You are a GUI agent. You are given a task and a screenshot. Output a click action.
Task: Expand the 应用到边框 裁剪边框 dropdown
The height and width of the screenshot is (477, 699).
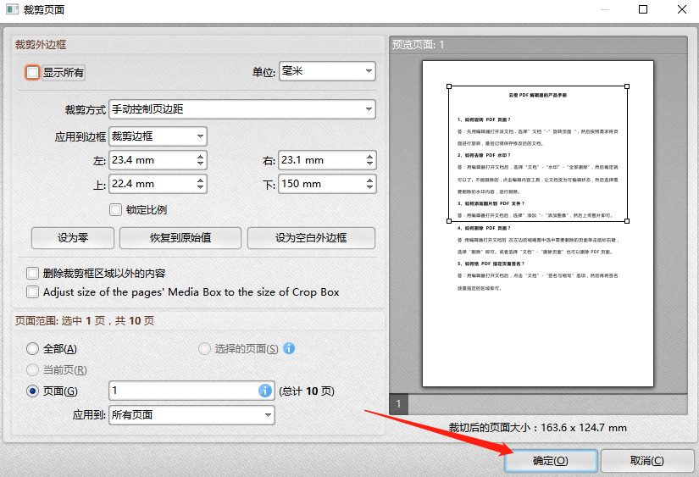pyautogui.click(x=158, y=136)
